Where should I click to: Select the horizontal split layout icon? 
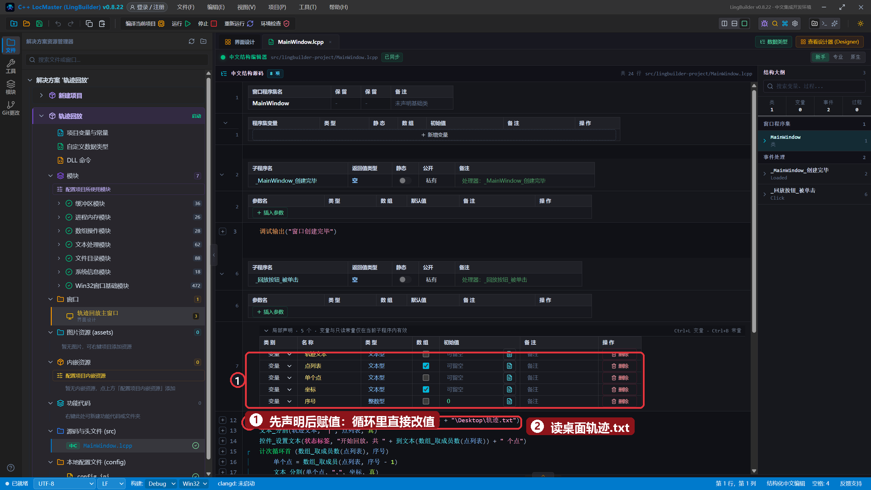point(734,24)
